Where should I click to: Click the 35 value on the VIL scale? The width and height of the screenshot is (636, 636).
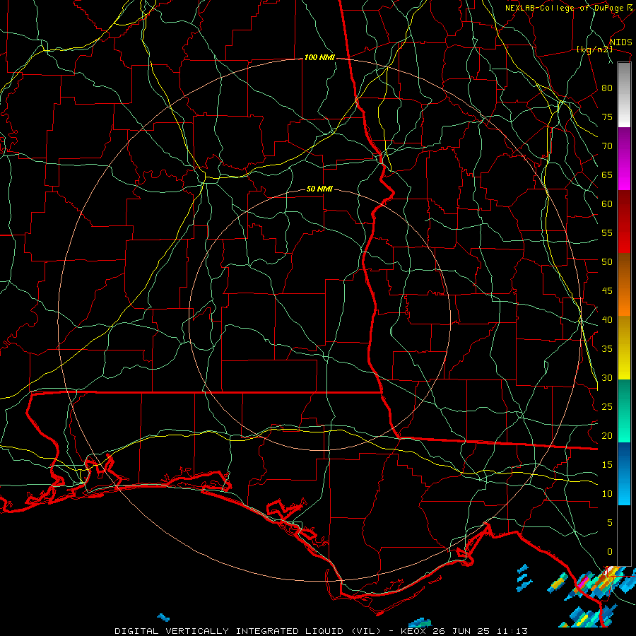click(x=607, y=349)
